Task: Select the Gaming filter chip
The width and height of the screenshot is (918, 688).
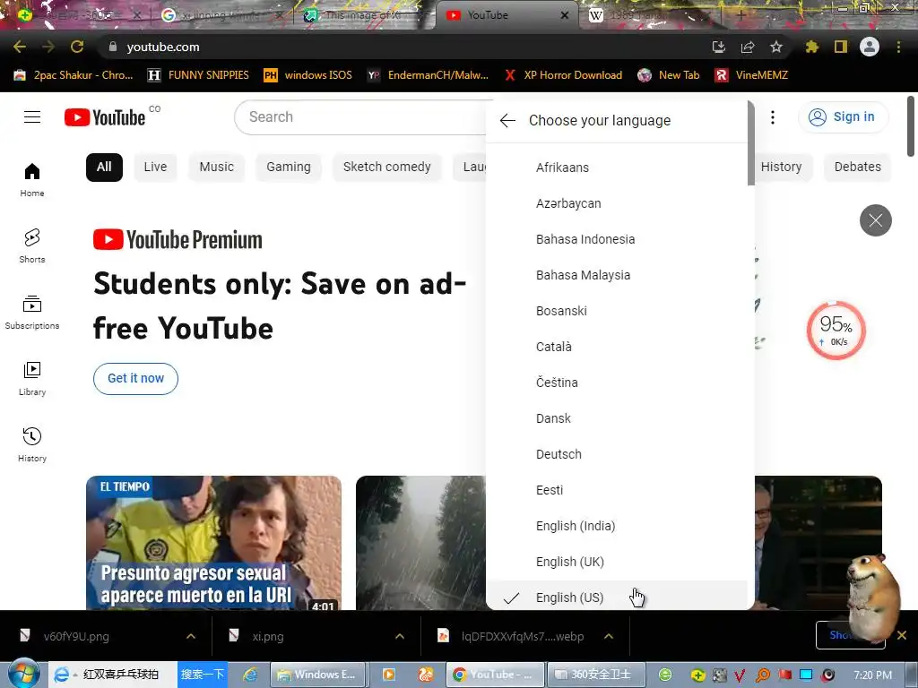Action: click(289, 168)
